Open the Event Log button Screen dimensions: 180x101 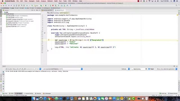coord(163,93)
